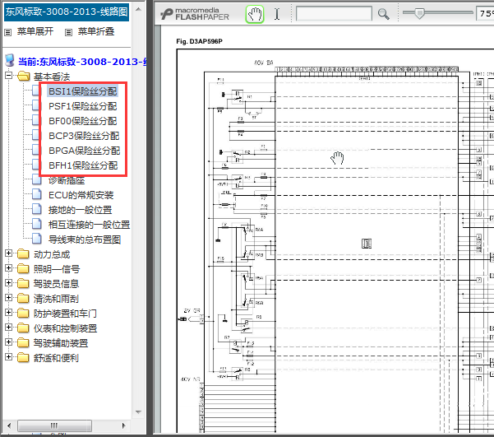Click the FlashPaper search input field

(334, 13)
